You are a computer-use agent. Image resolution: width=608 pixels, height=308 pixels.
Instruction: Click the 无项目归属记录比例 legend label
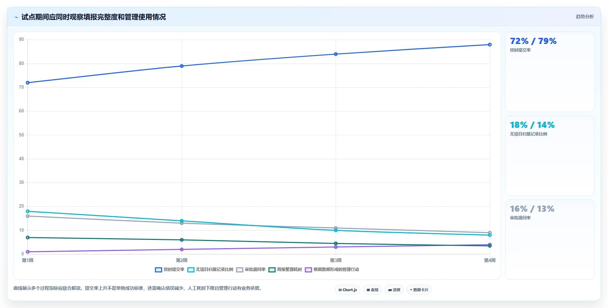pos(215,269)
